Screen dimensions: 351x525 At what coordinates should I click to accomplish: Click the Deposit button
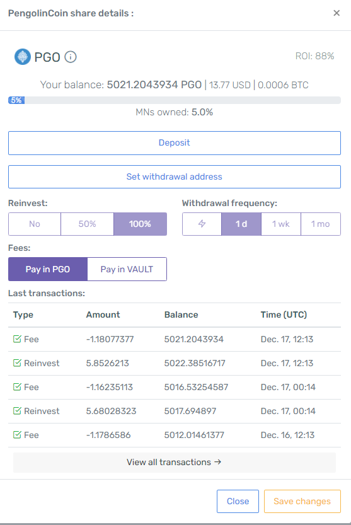[175, 143]
